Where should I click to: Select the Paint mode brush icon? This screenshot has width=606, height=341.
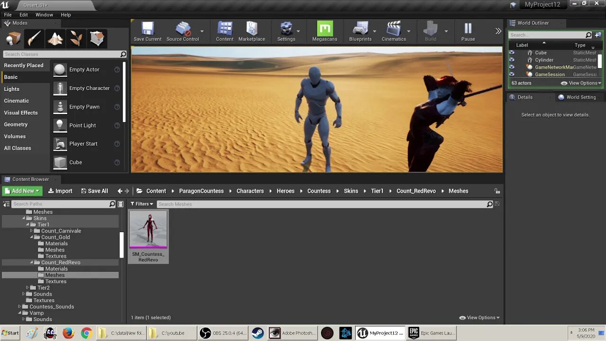coord(34,38)
